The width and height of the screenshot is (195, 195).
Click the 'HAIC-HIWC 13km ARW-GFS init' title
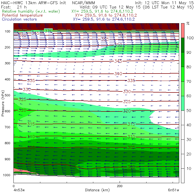[x=33, y=3]
